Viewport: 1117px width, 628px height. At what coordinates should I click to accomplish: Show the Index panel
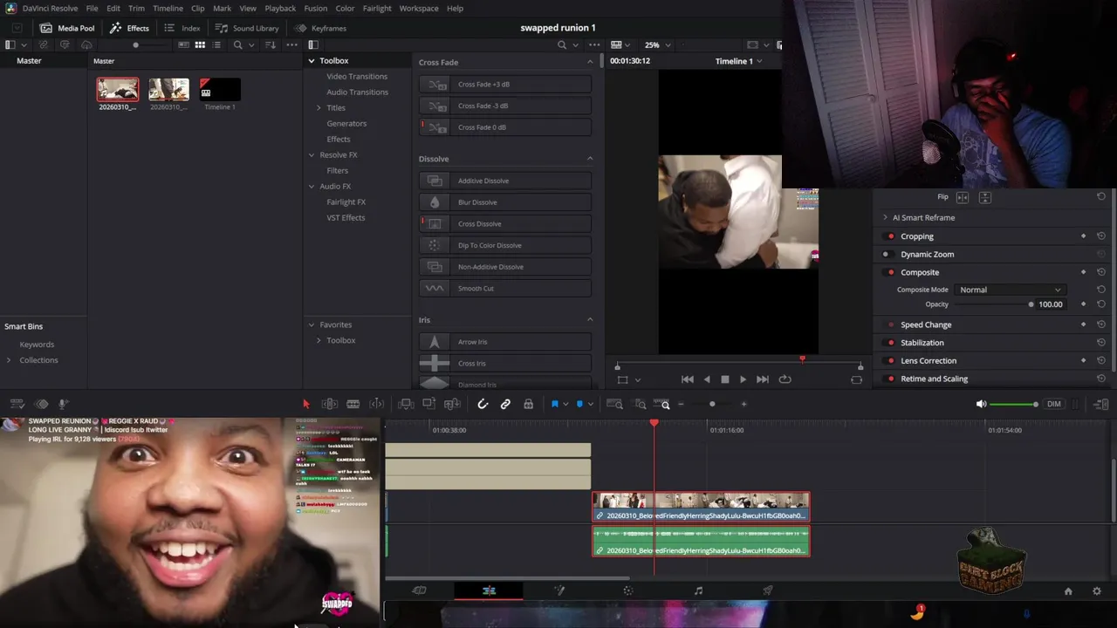tap(183, 28)
